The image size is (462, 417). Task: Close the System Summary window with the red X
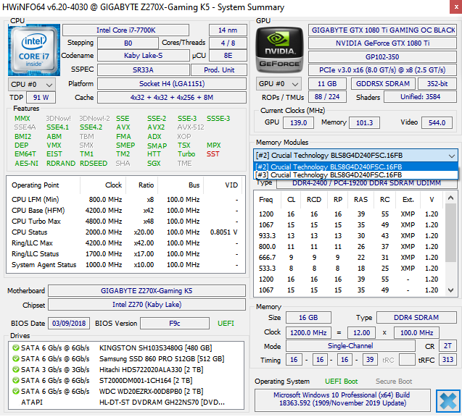coord(455,7)
